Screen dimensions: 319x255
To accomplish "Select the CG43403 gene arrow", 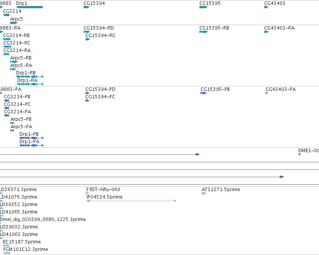I will [266, 7].
